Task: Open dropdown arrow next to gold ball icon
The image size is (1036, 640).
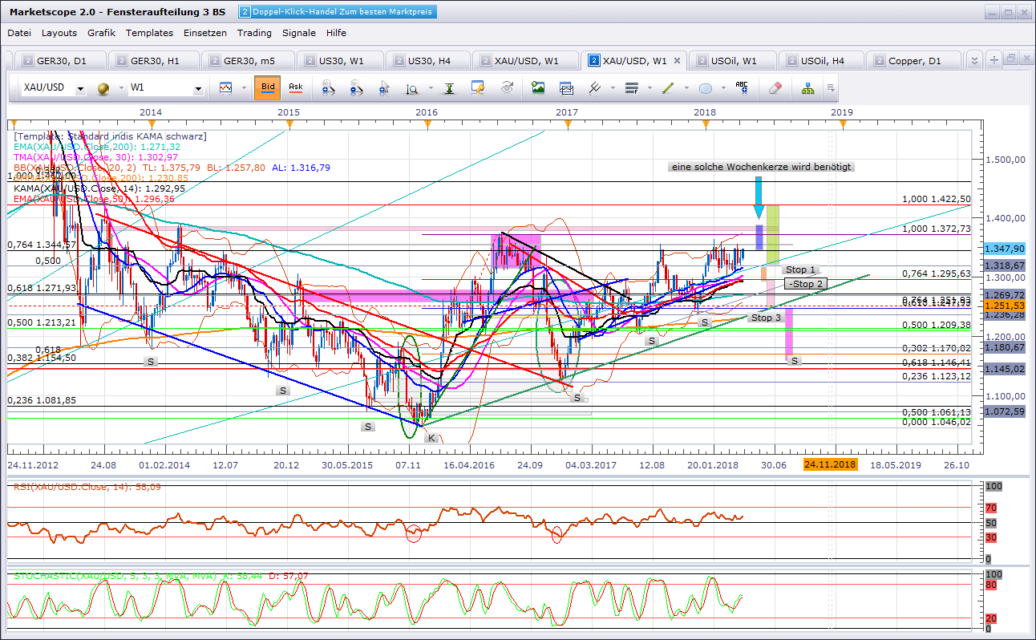Action: pos(121,88)
